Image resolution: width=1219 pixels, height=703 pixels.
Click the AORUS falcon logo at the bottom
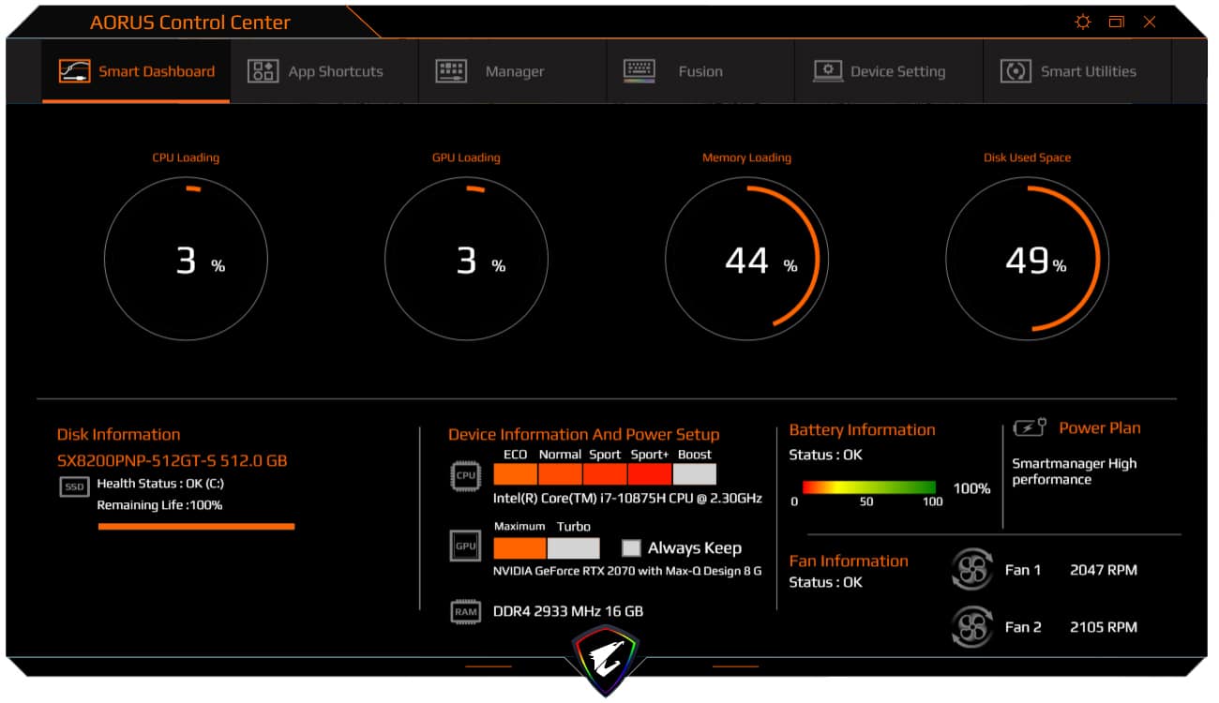[x=604, y=659]
